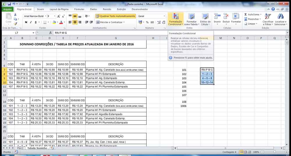Open Estilos de Célula gallery

click(x=205, y=19)
